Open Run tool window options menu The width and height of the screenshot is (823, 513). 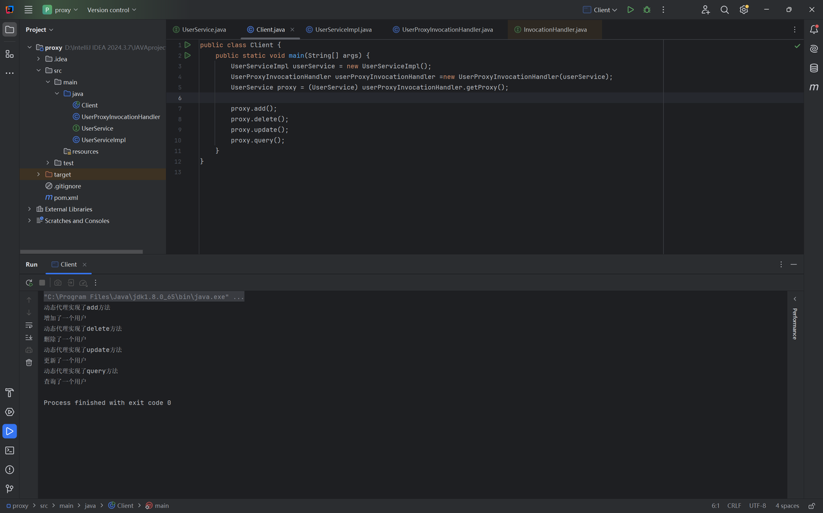(781, 265)
